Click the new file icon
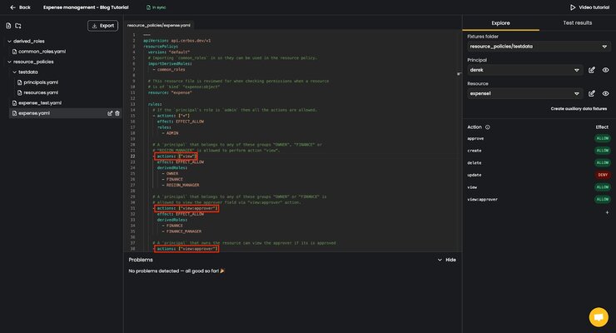 (8, 26)
